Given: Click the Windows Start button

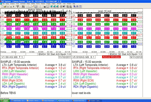Looking at the screenshot, I should (5, 101).
